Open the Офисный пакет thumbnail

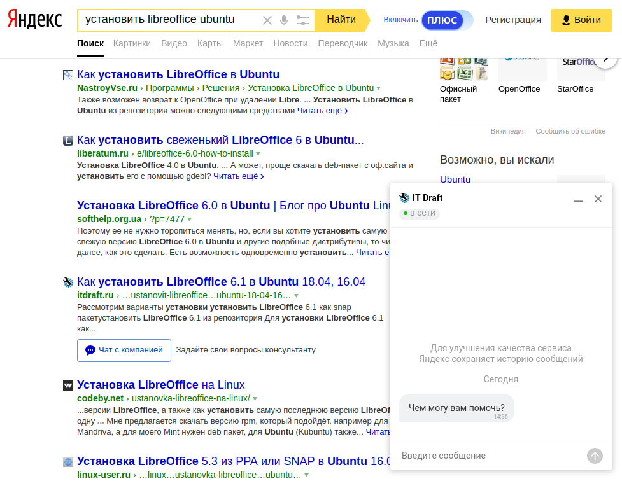pyautogui.click(x=463, y=69)
